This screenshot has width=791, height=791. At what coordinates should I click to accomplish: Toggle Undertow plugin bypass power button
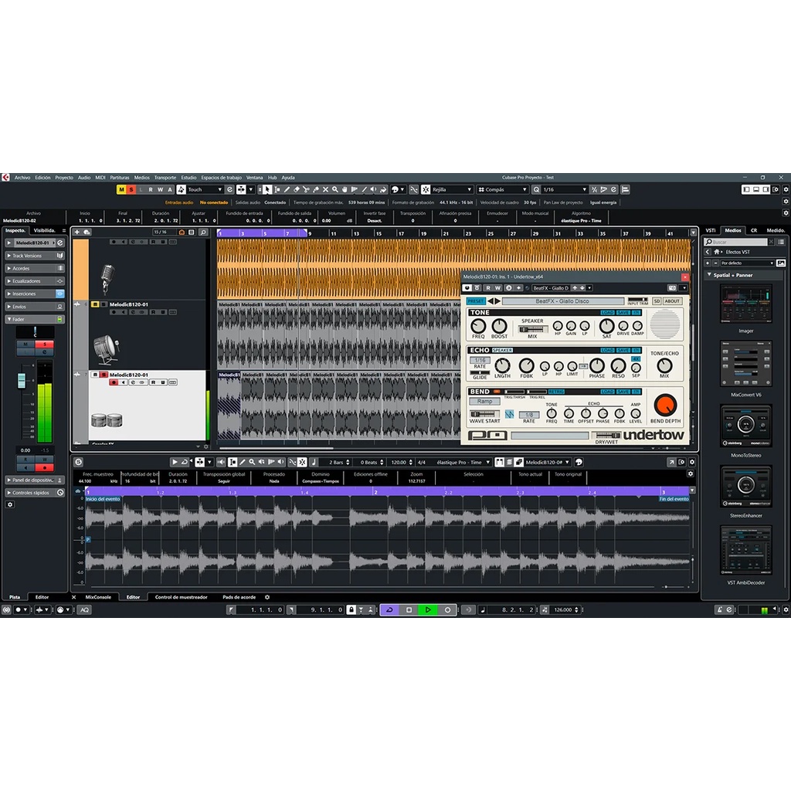tap(467, 288)
